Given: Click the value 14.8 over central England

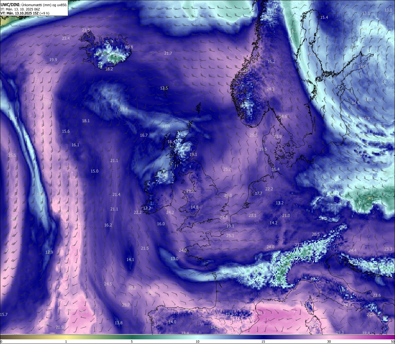Looking at the screenshot, I should click(x=194, y=207).
